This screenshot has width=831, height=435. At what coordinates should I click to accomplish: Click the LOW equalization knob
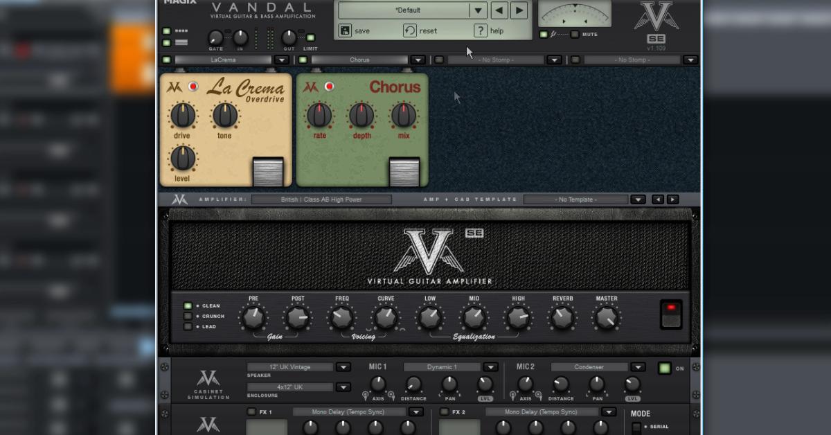coord(430,318)
